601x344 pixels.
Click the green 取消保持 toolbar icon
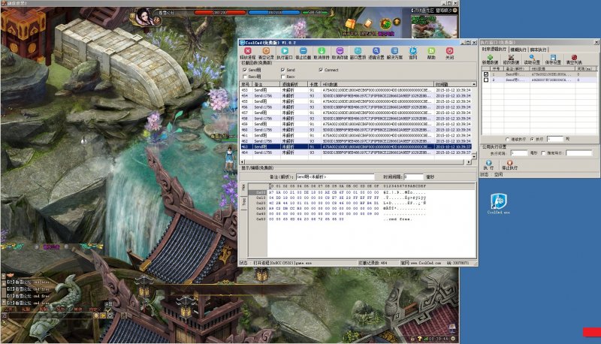(x=322, y=51)
